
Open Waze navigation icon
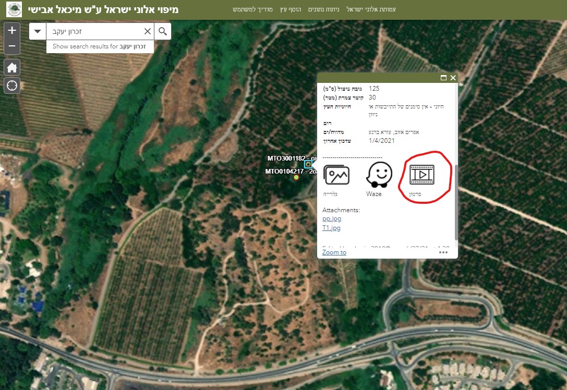point(379,175)
